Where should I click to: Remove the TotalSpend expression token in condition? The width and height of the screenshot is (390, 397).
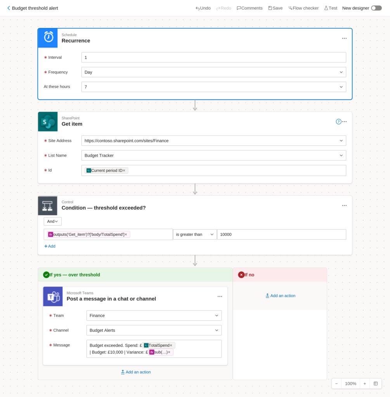point(126,235)
